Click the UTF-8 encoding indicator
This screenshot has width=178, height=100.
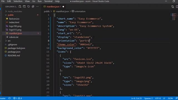tap(158, 98)
